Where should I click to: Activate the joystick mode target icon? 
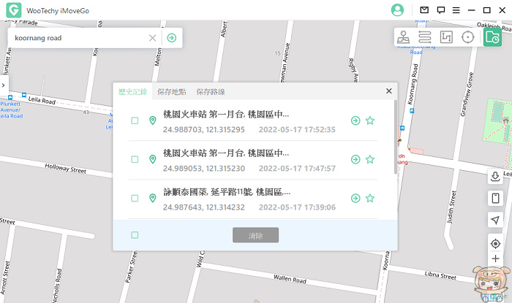tap(468, 37)
